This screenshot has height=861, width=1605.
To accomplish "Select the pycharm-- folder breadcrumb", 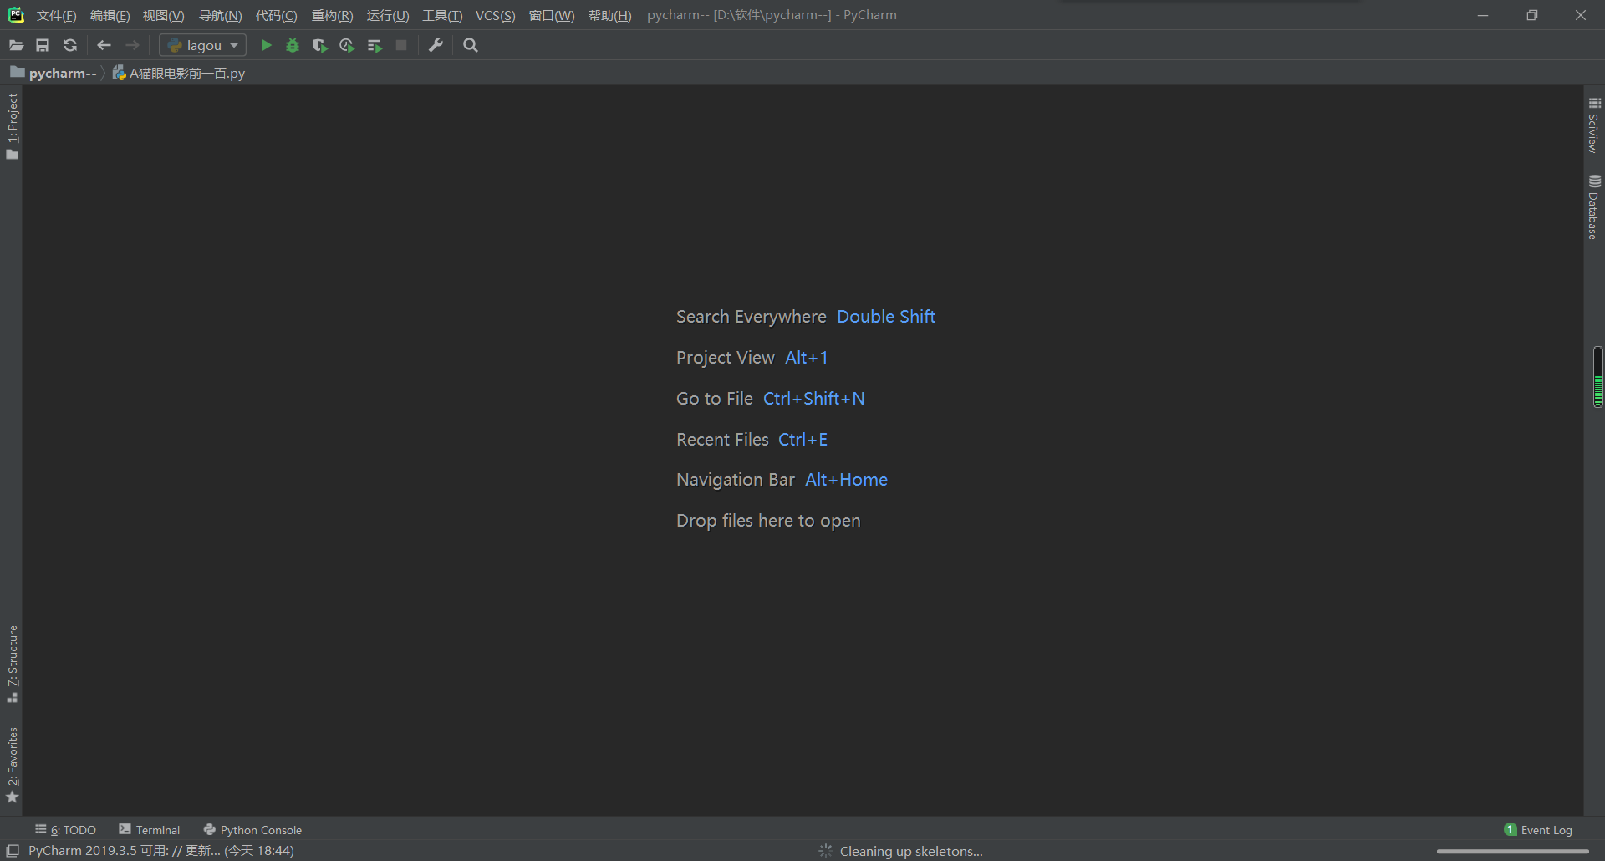I will tap(54, 73).
